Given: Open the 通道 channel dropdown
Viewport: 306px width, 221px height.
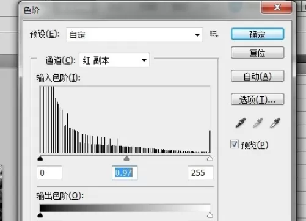Looking at the screenshot, I should (114, 60).
